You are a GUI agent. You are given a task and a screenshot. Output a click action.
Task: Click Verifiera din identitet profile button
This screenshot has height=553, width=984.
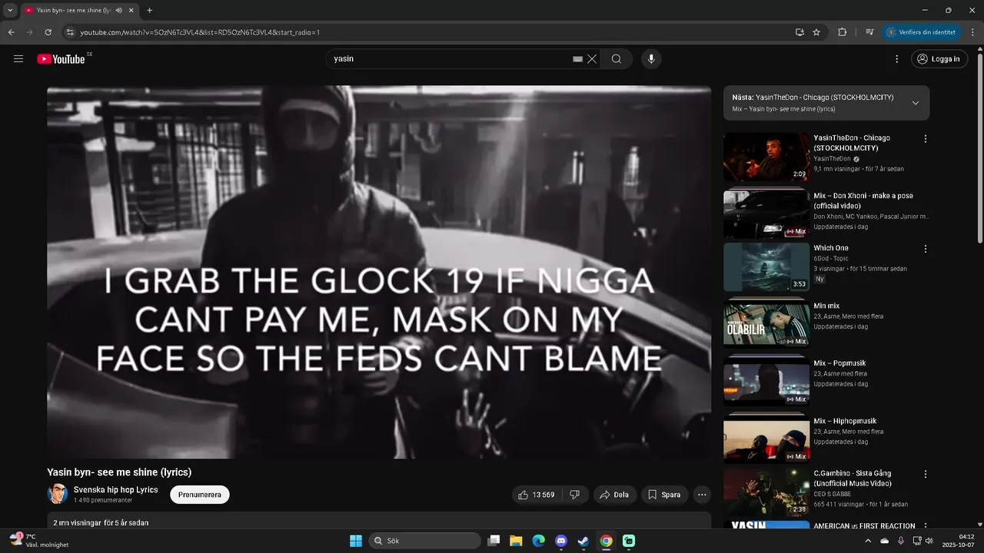coord(921,32)
